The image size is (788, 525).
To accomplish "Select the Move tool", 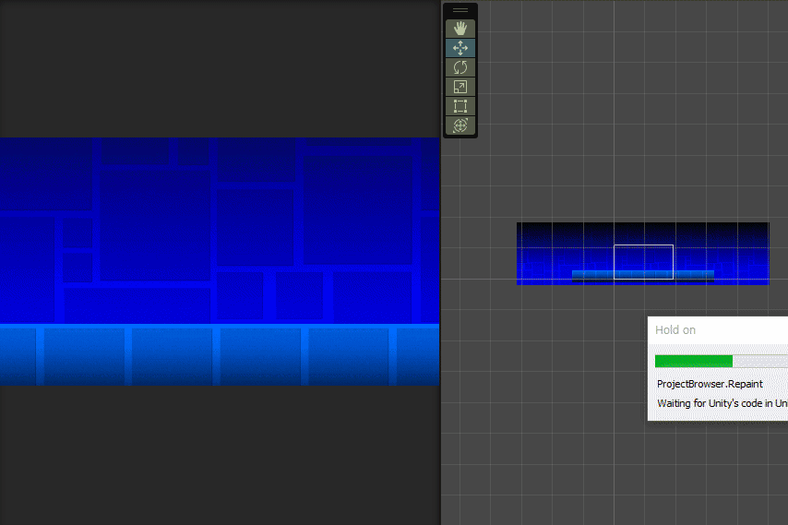I will pos(460,48).
